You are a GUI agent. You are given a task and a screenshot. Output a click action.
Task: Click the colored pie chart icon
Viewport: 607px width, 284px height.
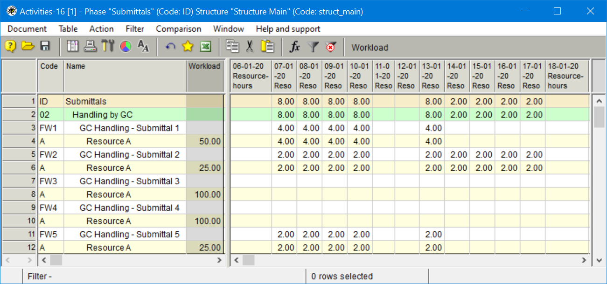click(x=126, y=46)
